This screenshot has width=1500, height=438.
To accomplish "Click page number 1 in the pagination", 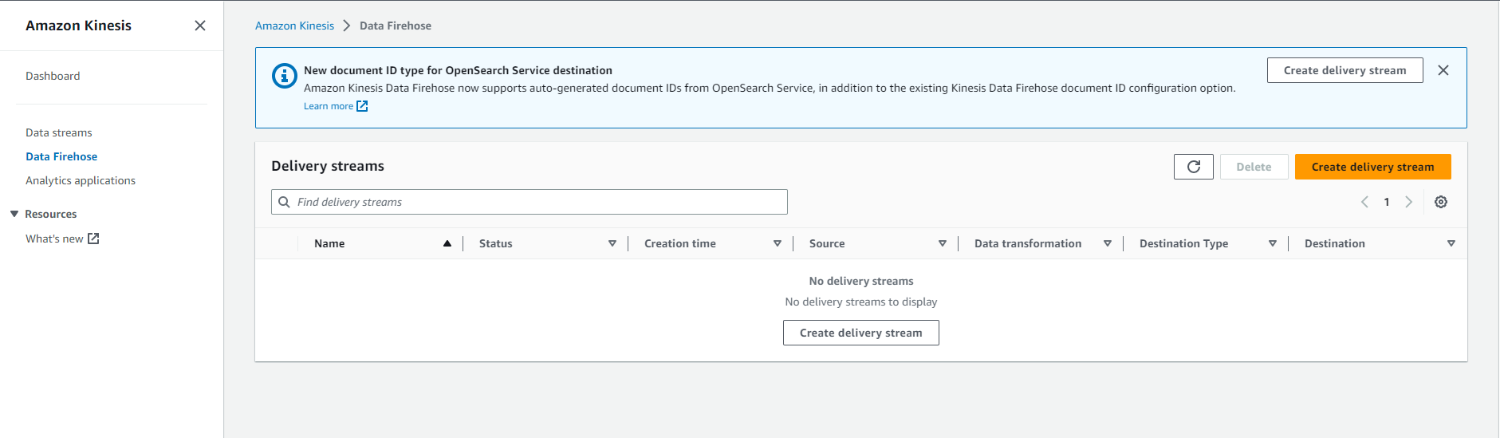I will tap(1387, 202).
